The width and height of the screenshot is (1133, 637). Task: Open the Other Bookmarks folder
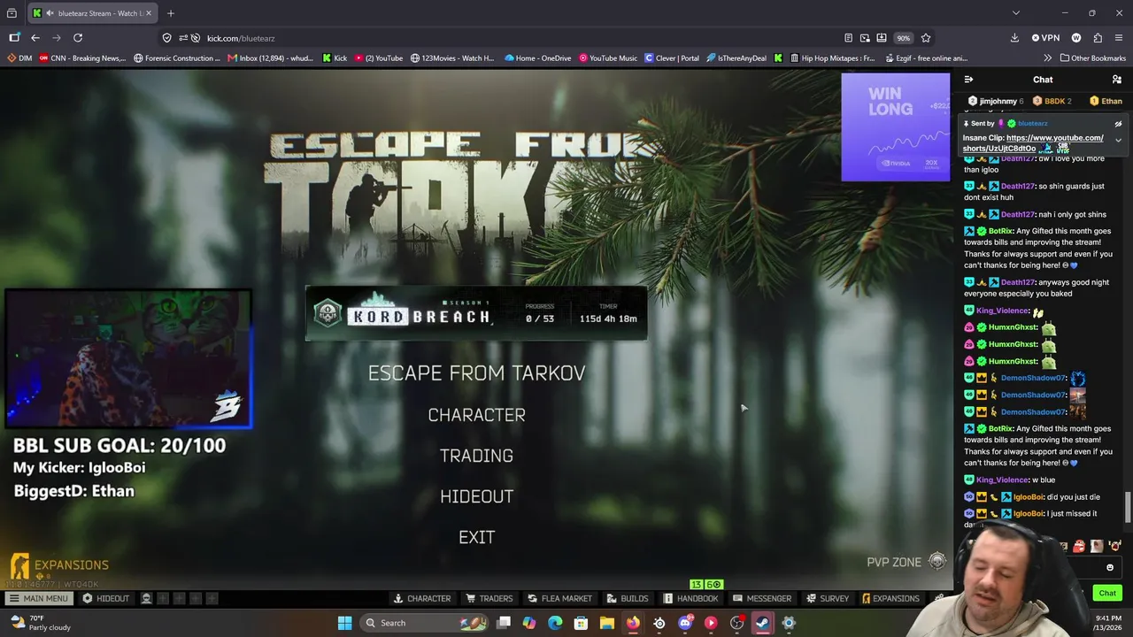click(x=1091, y=58)
